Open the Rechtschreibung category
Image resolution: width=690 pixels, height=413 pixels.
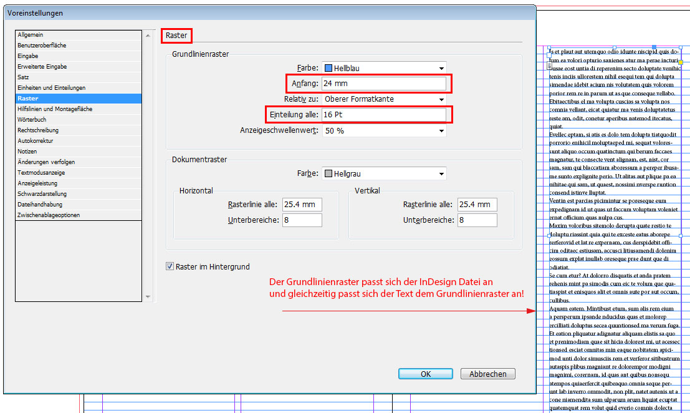[38, 130]
